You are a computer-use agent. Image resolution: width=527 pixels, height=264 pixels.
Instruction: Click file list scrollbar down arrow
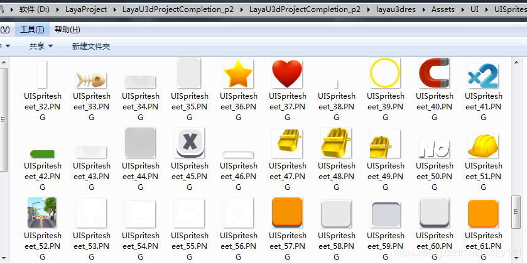pyautogui.click(x=516, y=258)
